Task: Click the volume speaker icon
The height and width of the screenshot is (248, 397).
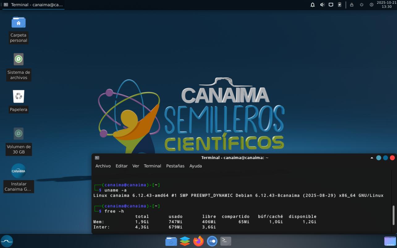Action: tap(322, 5)
